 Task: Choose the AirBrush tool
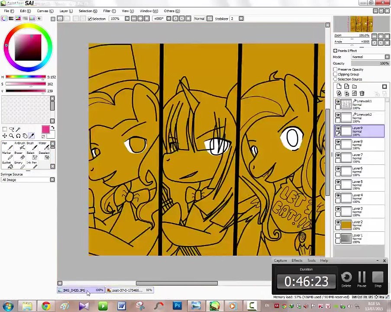point(19,146)
